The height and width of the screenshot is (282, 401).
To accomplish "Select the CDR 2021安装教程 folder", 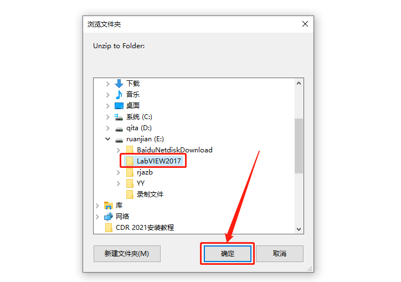I will tap(140, 228).
